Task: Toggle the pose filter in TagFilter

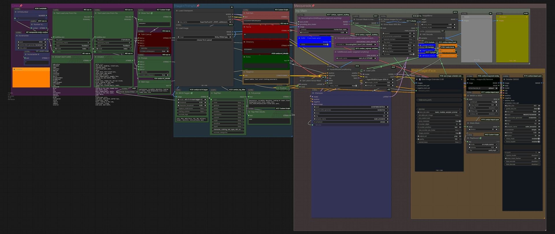Action: (x=228, y=103)
